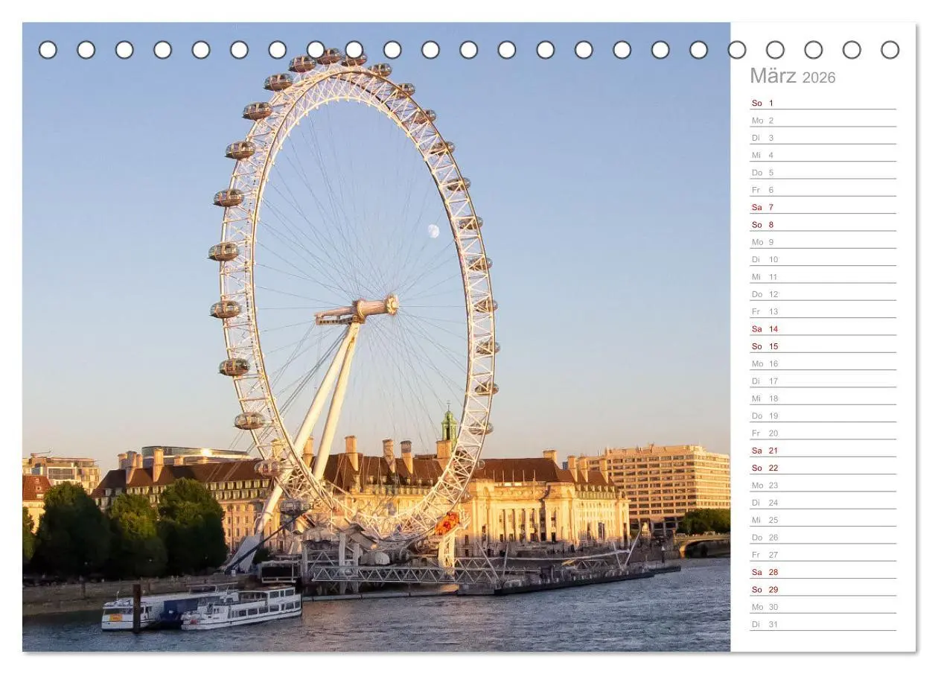
Task: Select the Do 5 date row
Action: point(823,171)
